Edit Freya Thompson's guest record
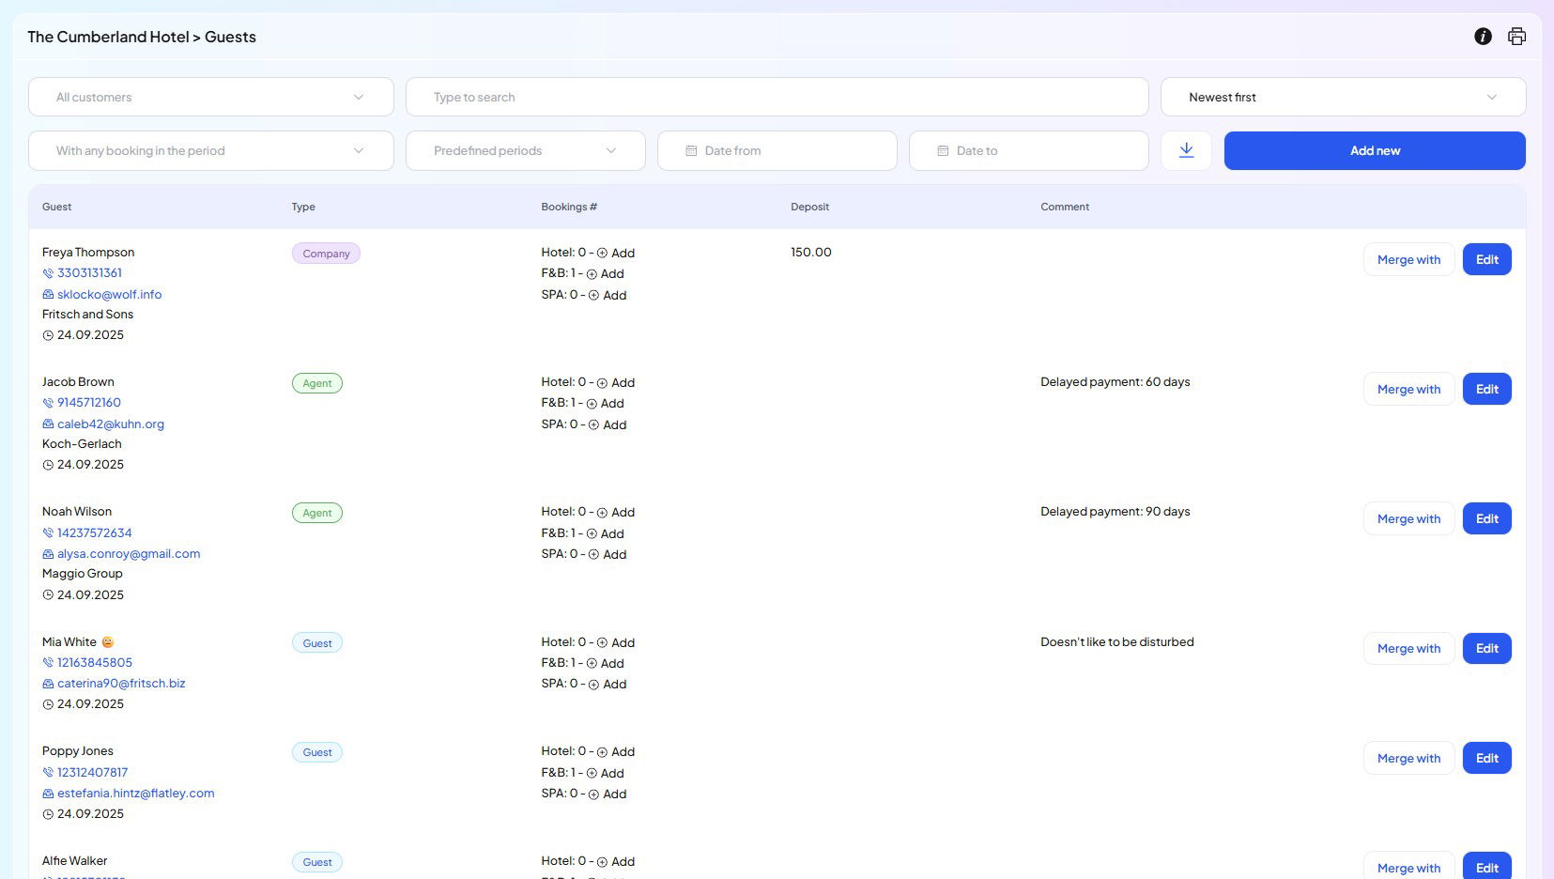 click(1486, 259)
